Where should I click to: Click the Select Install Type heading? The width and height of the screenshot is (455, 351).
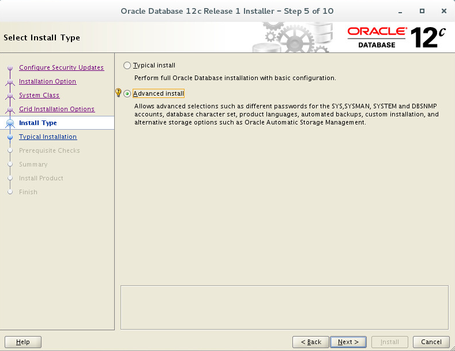point(42,37)
